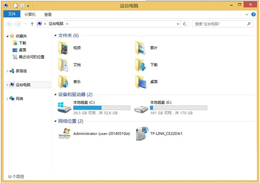Open the address bar history dropdown arrow
The image size is (260, 183).
pyautogui.click(x=178, y=24)
